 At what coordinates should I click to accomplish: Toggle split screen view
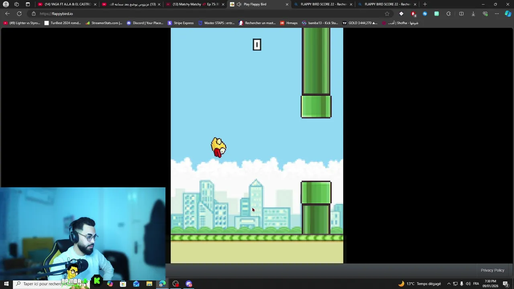click(x=461, y=14)
